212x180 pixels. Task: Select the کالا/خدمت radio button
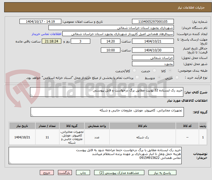point(134,71)
